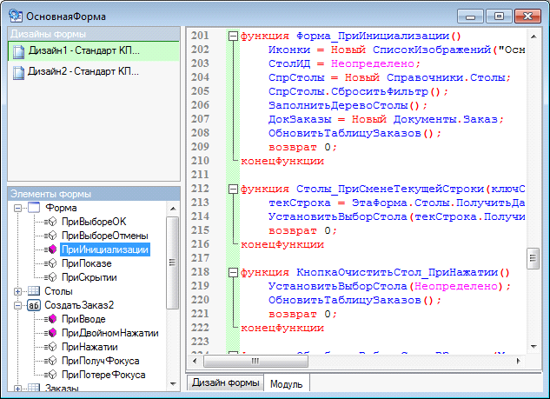Expand the Столы tree node
This screenshot has height=399, width=550.
pos(17,291)
